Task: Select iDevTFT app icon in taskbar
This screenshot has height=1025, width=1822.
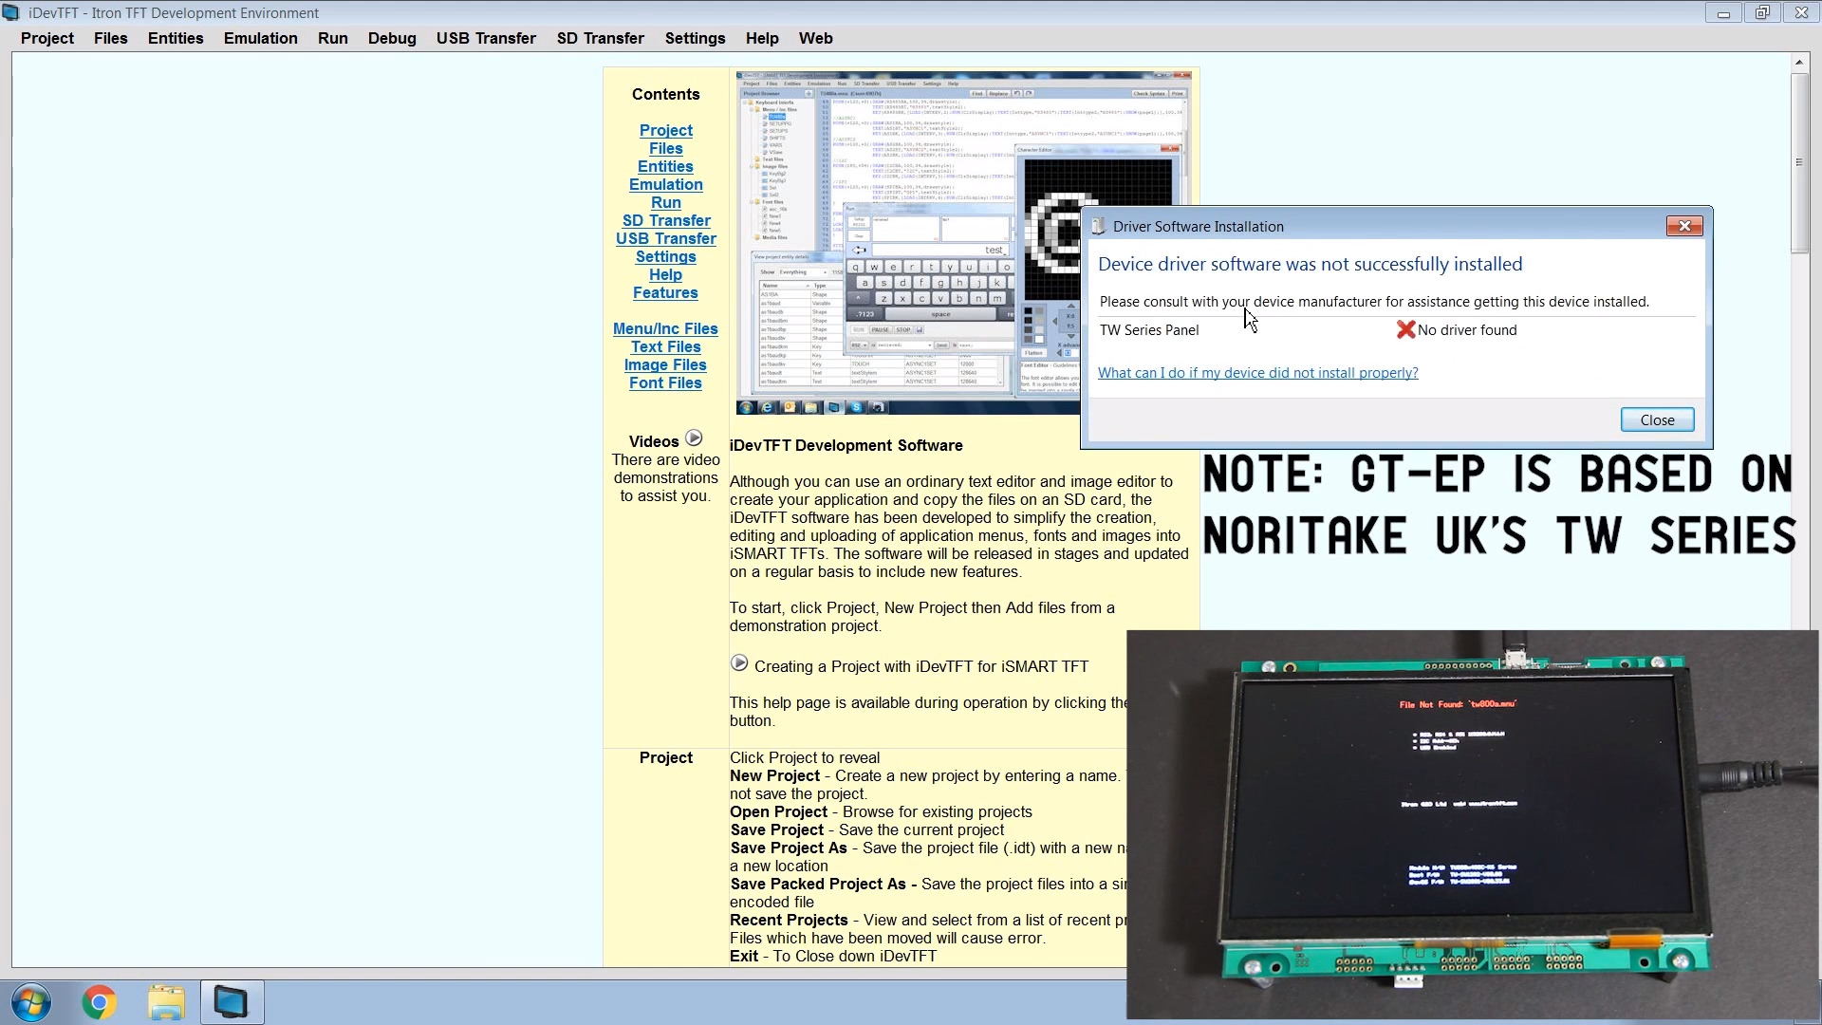Action: pyautogui.click(x=232, y=1002)
